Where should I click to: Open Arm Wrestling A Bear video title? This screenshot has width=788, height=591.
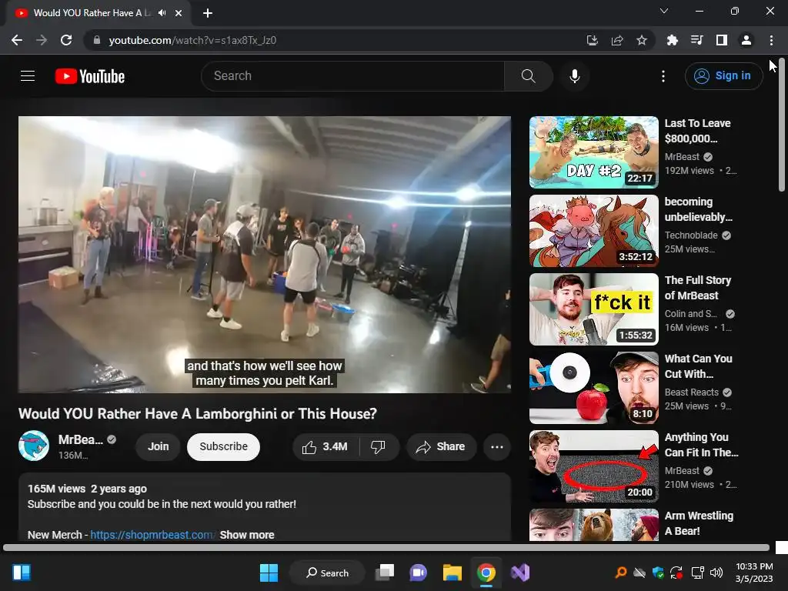click(x=699, y=523)
